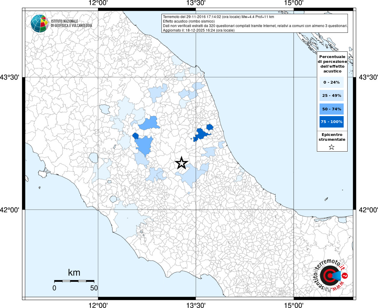The height and width of the screenshot is (308, 378).
Task: Click the top 15°00' longitude label
Action: (x=294, y=3)
